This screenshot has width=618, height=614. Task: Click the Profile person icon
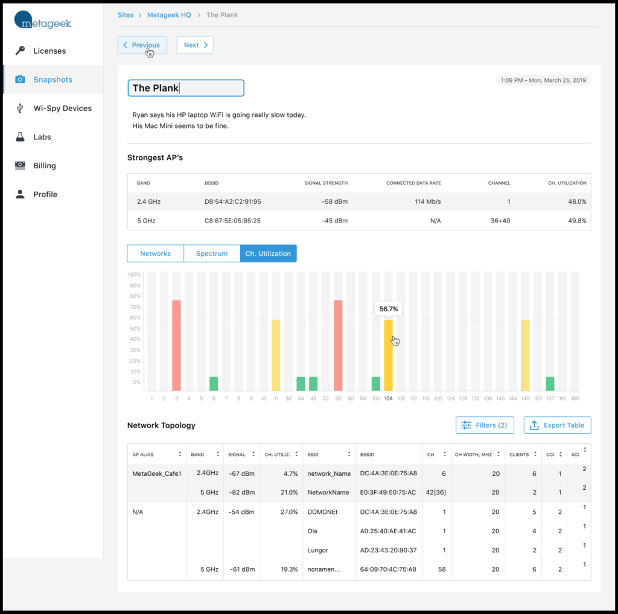[x=20, y=194]
